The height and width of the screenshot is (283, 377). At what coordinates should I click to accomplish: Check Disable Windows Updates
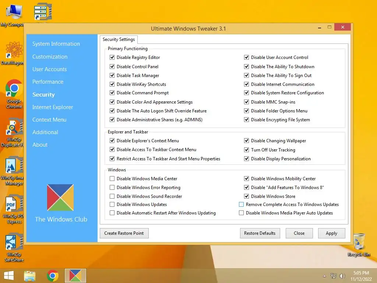pos(112,204)
